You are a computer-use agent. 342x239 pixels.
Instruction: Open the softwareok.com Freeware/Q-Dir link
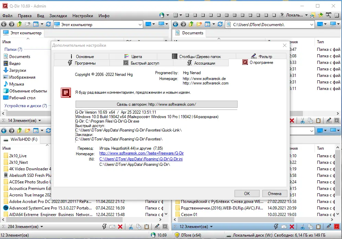tap(141, 153)
